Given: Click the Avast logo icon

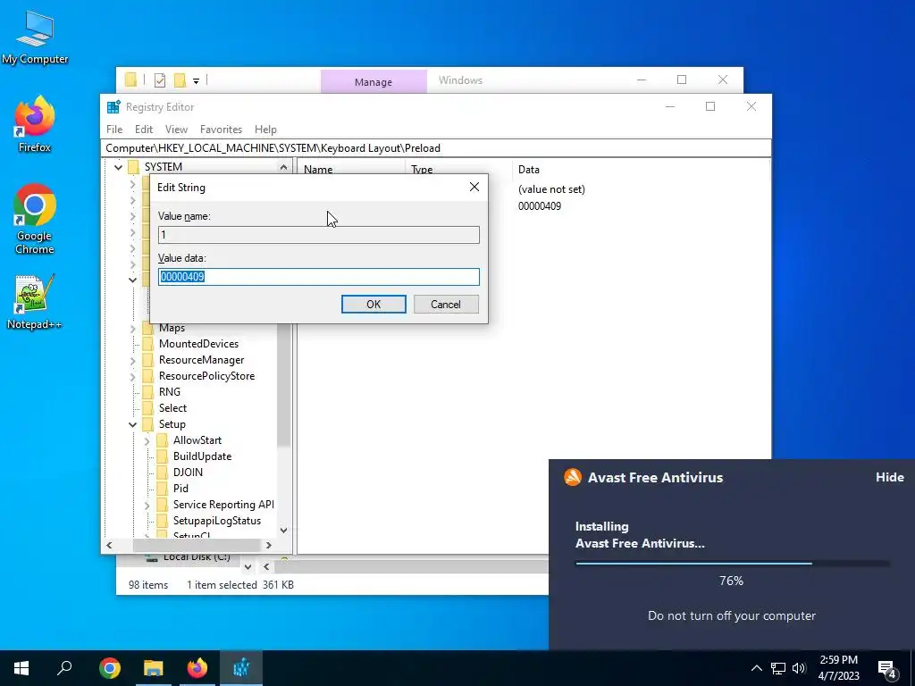Looking at the screenshot, I should [x=573, y=477].
